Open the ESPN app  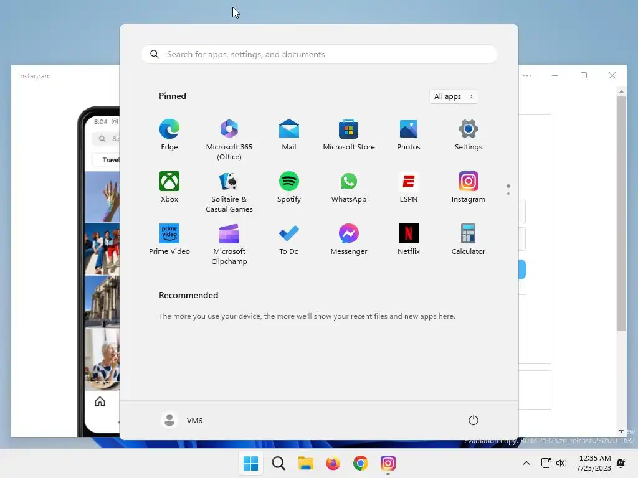[x=409, y=187]
